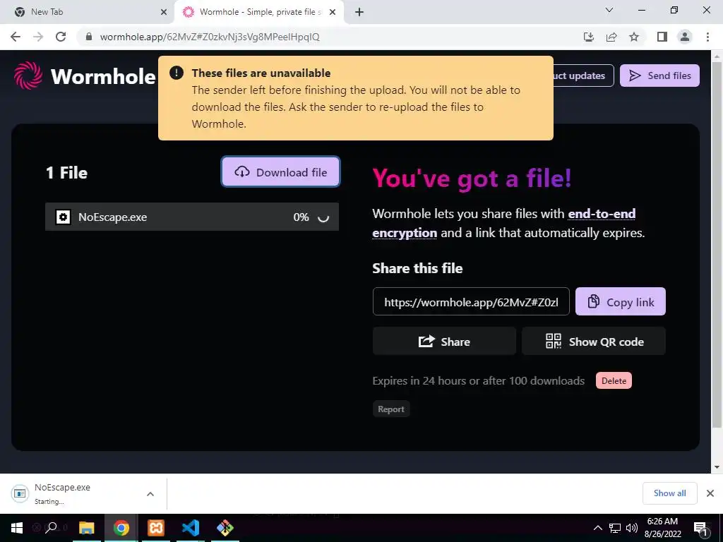Image resolution: width=723 pixels, height=542 pixels.
Task: Select the NoEscape.exe file row name
Action: 112,217
